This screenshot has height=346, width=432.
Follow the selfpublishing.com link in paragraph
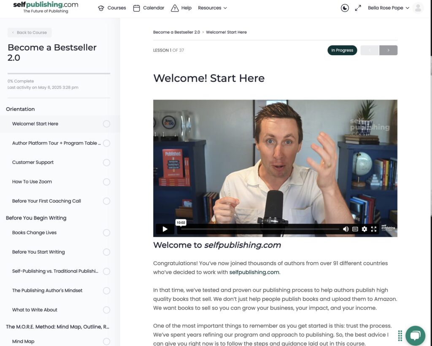pyautogui.click(x=254, y=272)
